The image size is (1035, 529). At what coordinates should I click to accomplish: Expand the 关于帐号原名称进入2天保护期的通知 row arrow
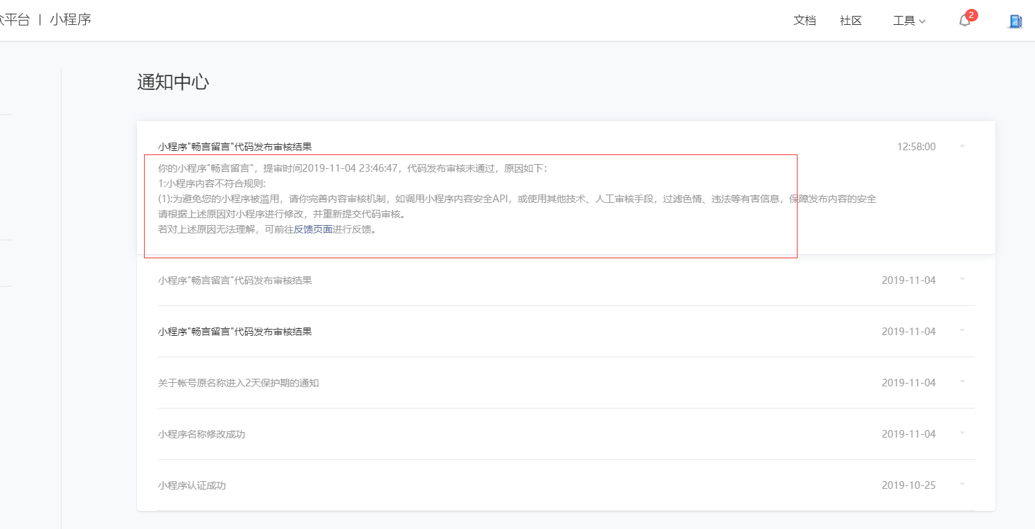962,382
